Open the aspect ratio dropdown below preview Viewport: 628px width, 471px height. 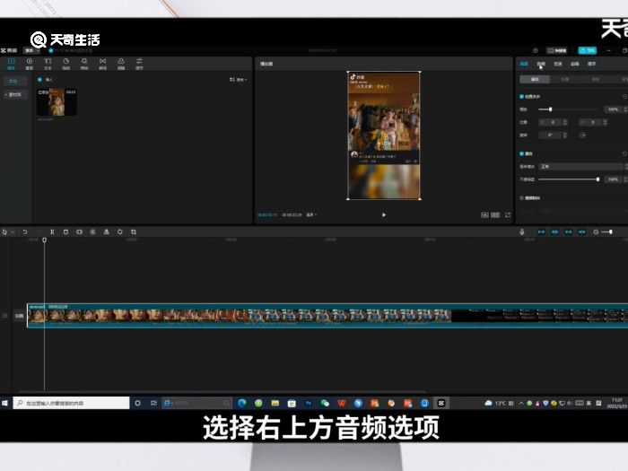[x=311, y=215]
